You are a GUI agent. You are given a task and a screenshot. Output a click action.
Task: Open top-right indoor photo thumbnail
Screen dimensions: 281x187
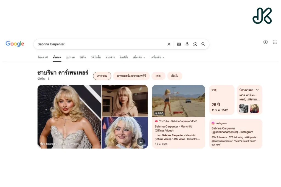[x=125, y=101]
